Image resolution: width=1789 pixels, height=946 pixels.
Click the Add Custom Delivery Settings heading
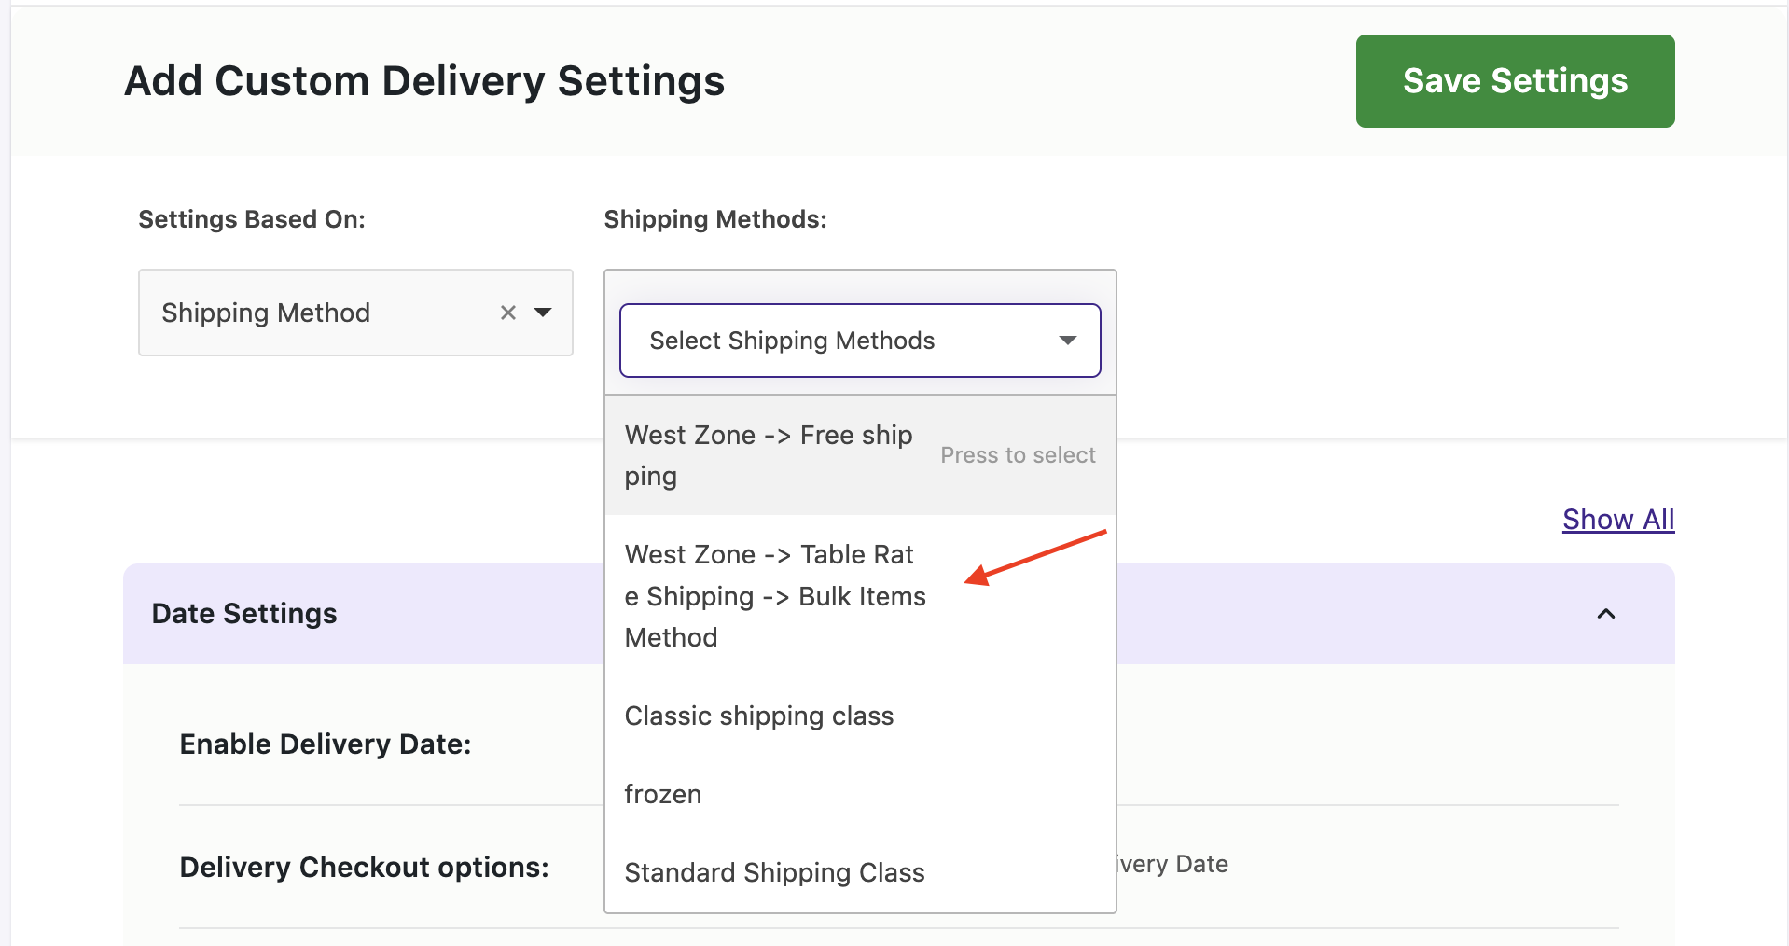click(x=424, y=81)
